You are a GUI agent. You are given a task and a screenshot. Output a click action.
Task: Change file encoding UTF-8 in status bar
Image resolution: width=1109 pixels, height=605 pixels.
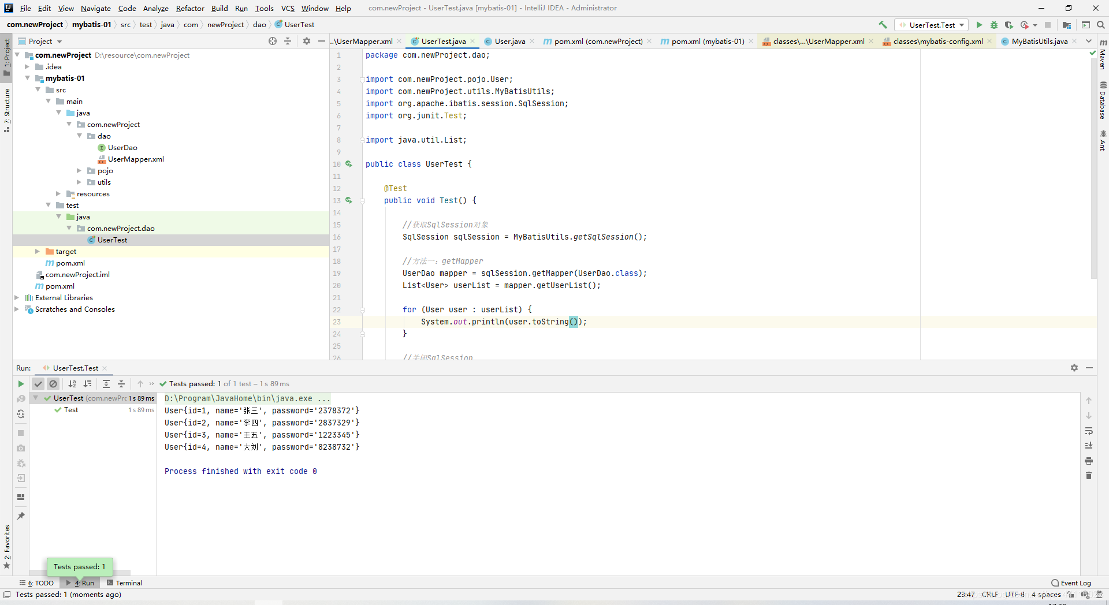point(1015,594)
